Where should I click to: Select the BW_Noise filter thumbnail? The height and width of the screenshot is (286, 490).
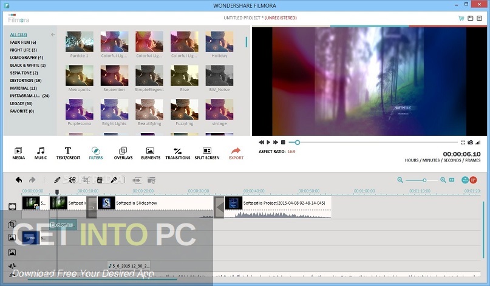click(219, 75)
